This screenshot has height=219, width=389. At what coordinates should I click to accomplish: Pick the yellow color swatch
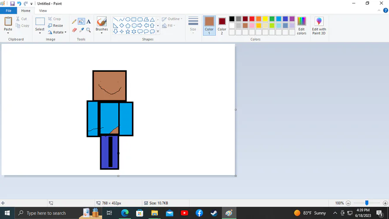265,19
